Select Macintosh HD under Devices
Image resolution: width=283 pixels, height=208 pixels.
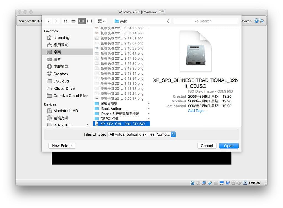click(x=65, y=111)
